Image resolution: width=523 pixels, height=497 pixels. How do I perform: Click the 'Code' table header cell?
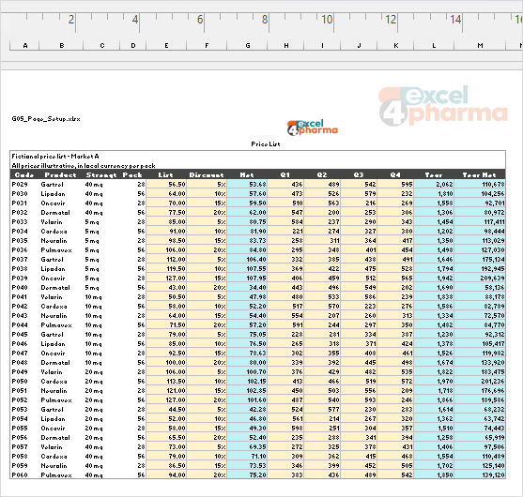tap(24, 174)
